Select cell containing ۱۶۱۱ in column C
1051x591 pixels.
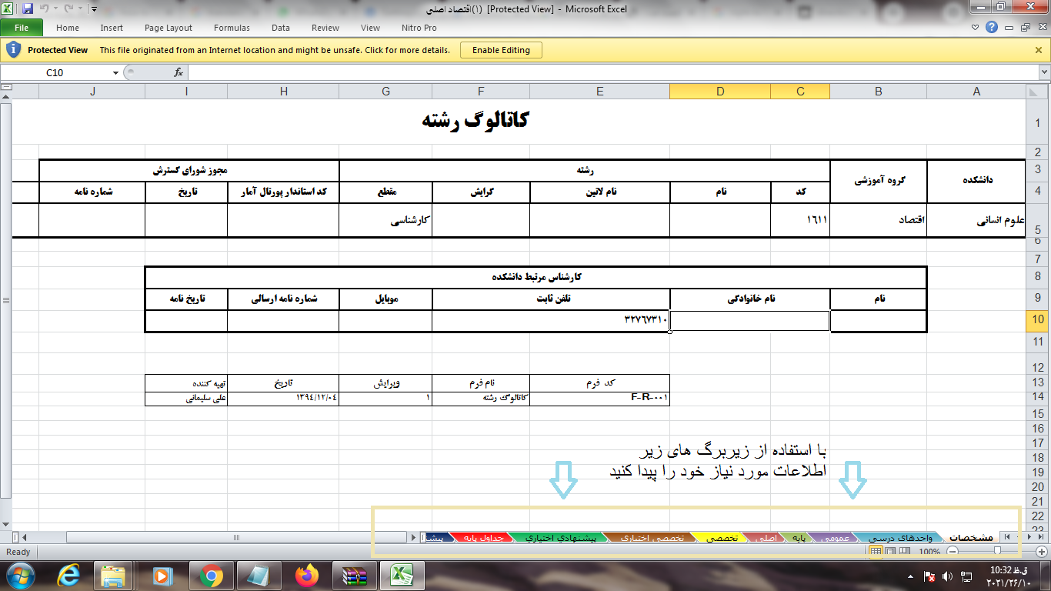(800, 220)
